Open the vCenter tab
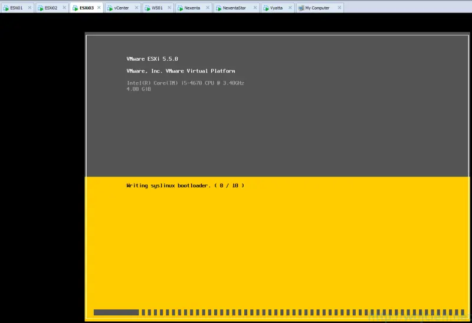The width and height of the screenshot is (472, 323). point(122,8)
